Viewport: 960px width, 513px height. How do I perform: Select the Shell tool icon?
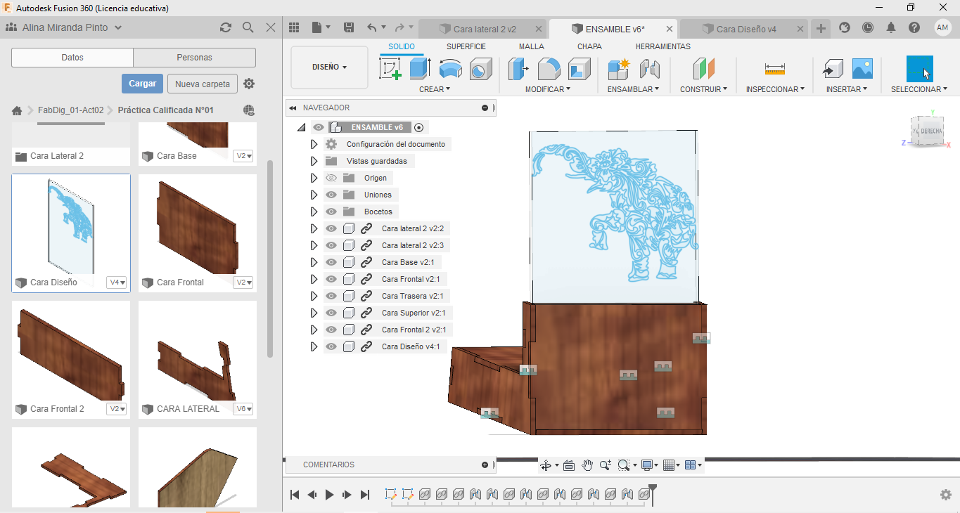tap(579, 69)
